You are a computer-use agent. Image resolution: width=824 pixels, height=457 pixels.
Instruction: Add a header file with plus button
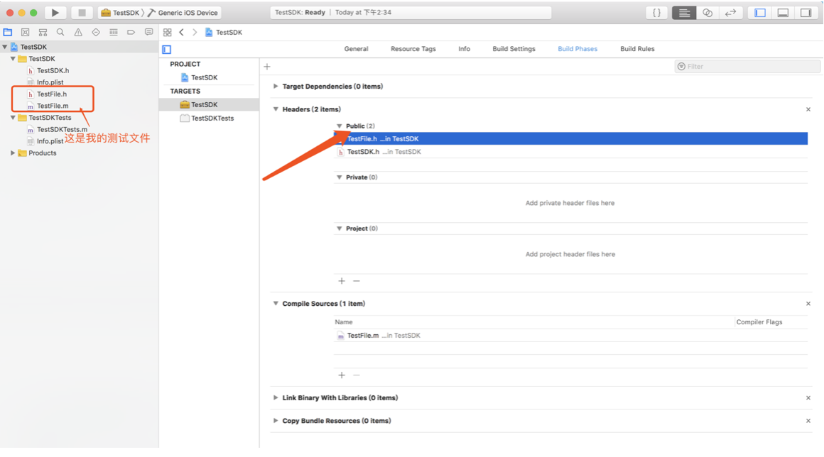[342, 281]
